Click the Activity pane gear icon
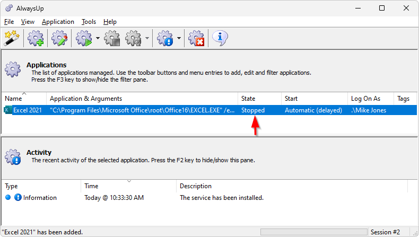This screenshot has height=237, width=419. [13, 157]
